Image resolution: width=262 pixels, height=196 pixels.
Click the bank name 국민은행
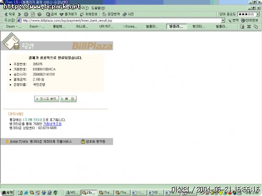tap(39, 85)
